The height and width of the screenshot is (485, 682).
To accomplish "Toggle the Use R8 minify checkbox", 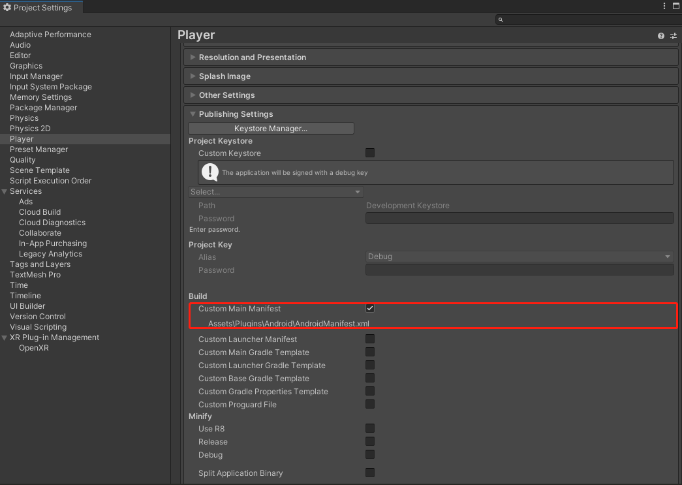I will 370,429.
